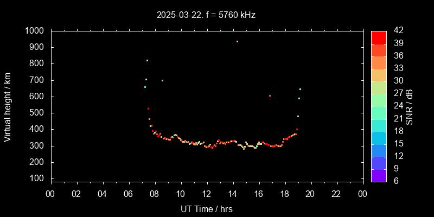The image size is (434, 217).
Task: Click the '500' label on the height axis
Action: point(37,113)
